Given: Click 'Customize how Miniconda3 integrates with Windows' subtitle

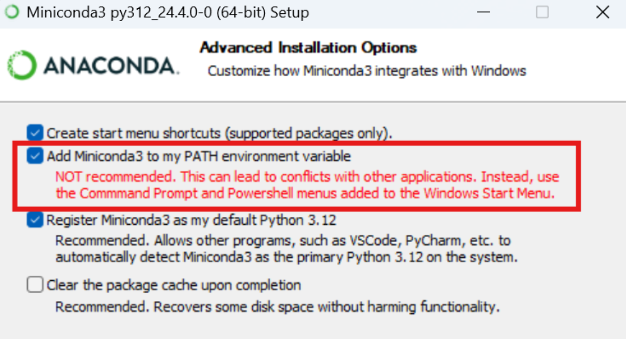Looking at the screenshot, I should click(367, 71).
